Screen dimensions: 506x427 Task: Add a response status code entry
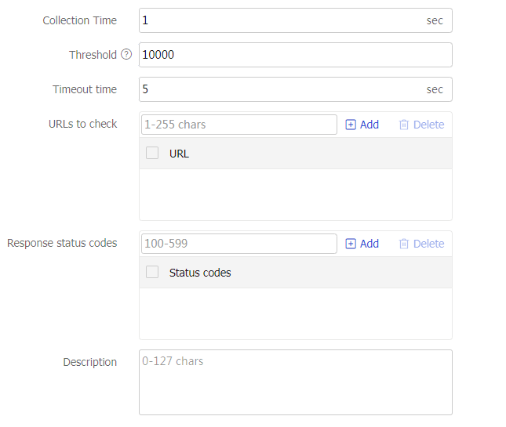tap(362, 244)
